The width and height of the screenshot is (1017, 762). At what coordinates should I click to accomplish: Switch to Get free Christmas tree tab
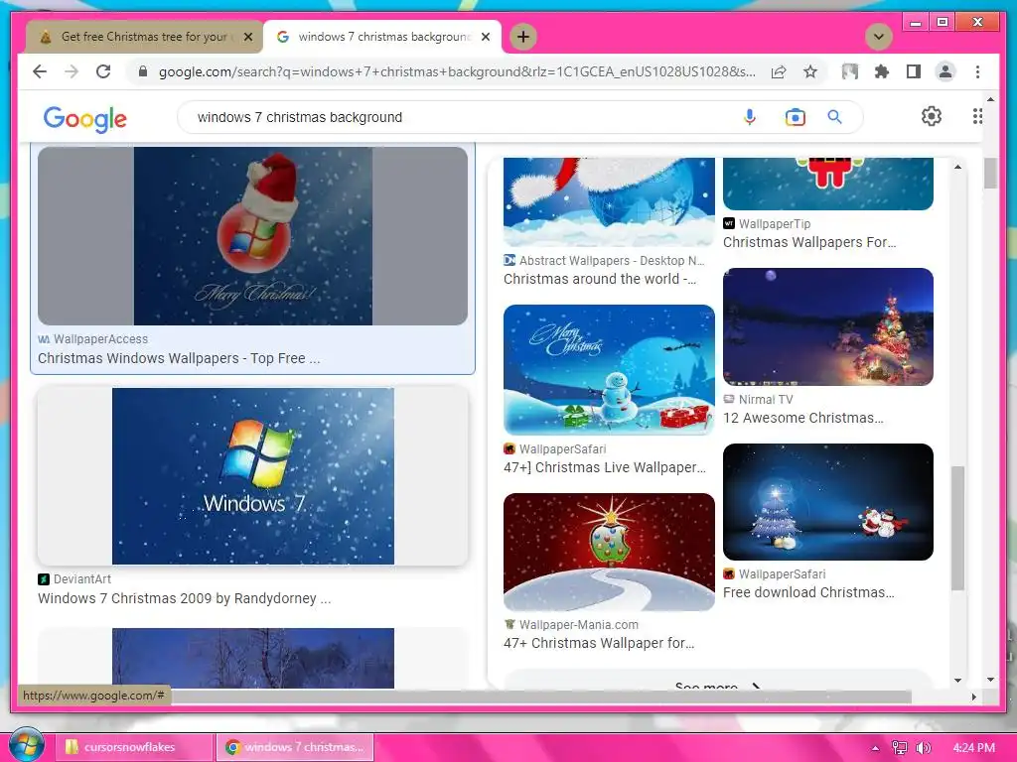(x=143, y=37)
